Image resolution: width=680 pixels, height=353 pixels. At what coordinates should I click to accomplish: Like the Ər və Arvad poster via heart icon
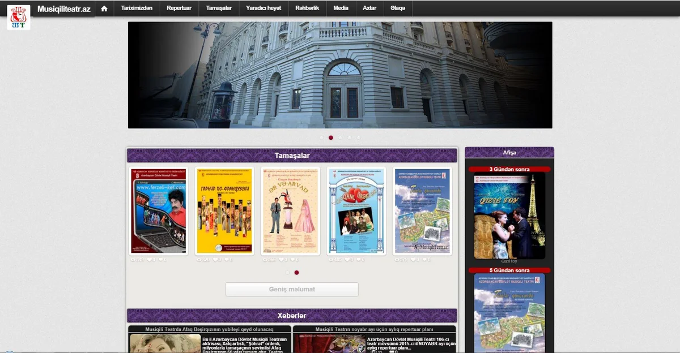(282, 260)
